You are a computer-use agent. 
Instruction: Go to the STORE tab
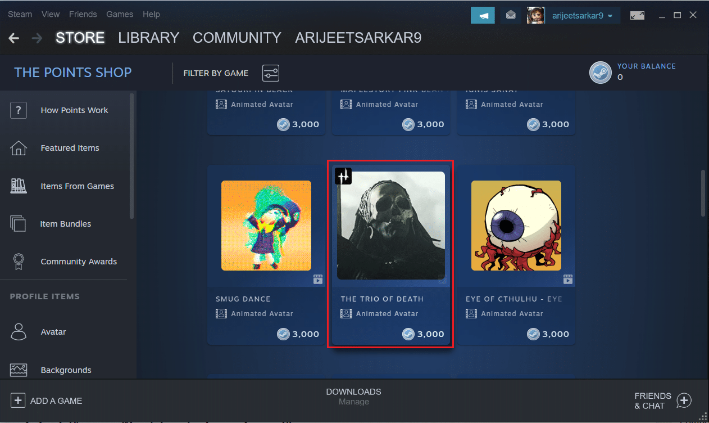pyautogui.click(x=80, y=38)
